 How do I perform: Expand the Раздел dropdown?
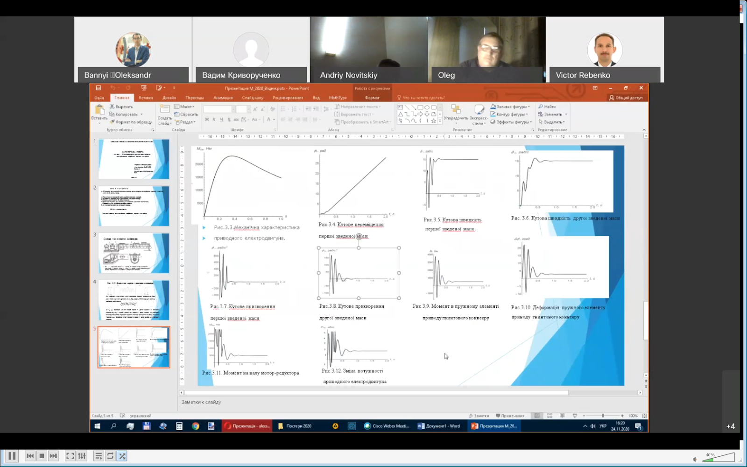pyautogui.click(x=186, y=122)
